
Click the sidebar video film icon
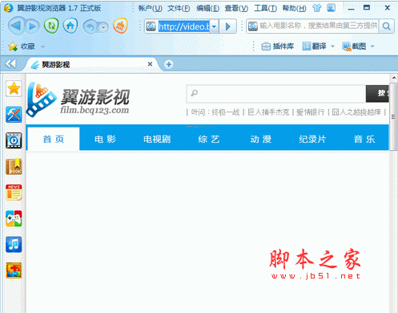[x=14, y=140]
